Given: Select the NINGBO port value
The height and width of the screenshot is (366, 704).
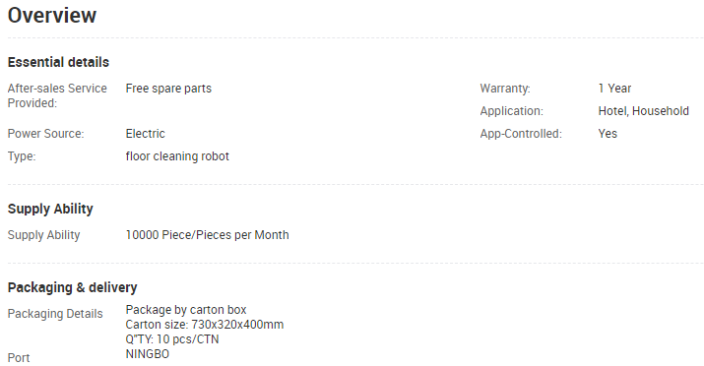Looking at the screenshot, I should pyautogui.click(x=148, y=354).
